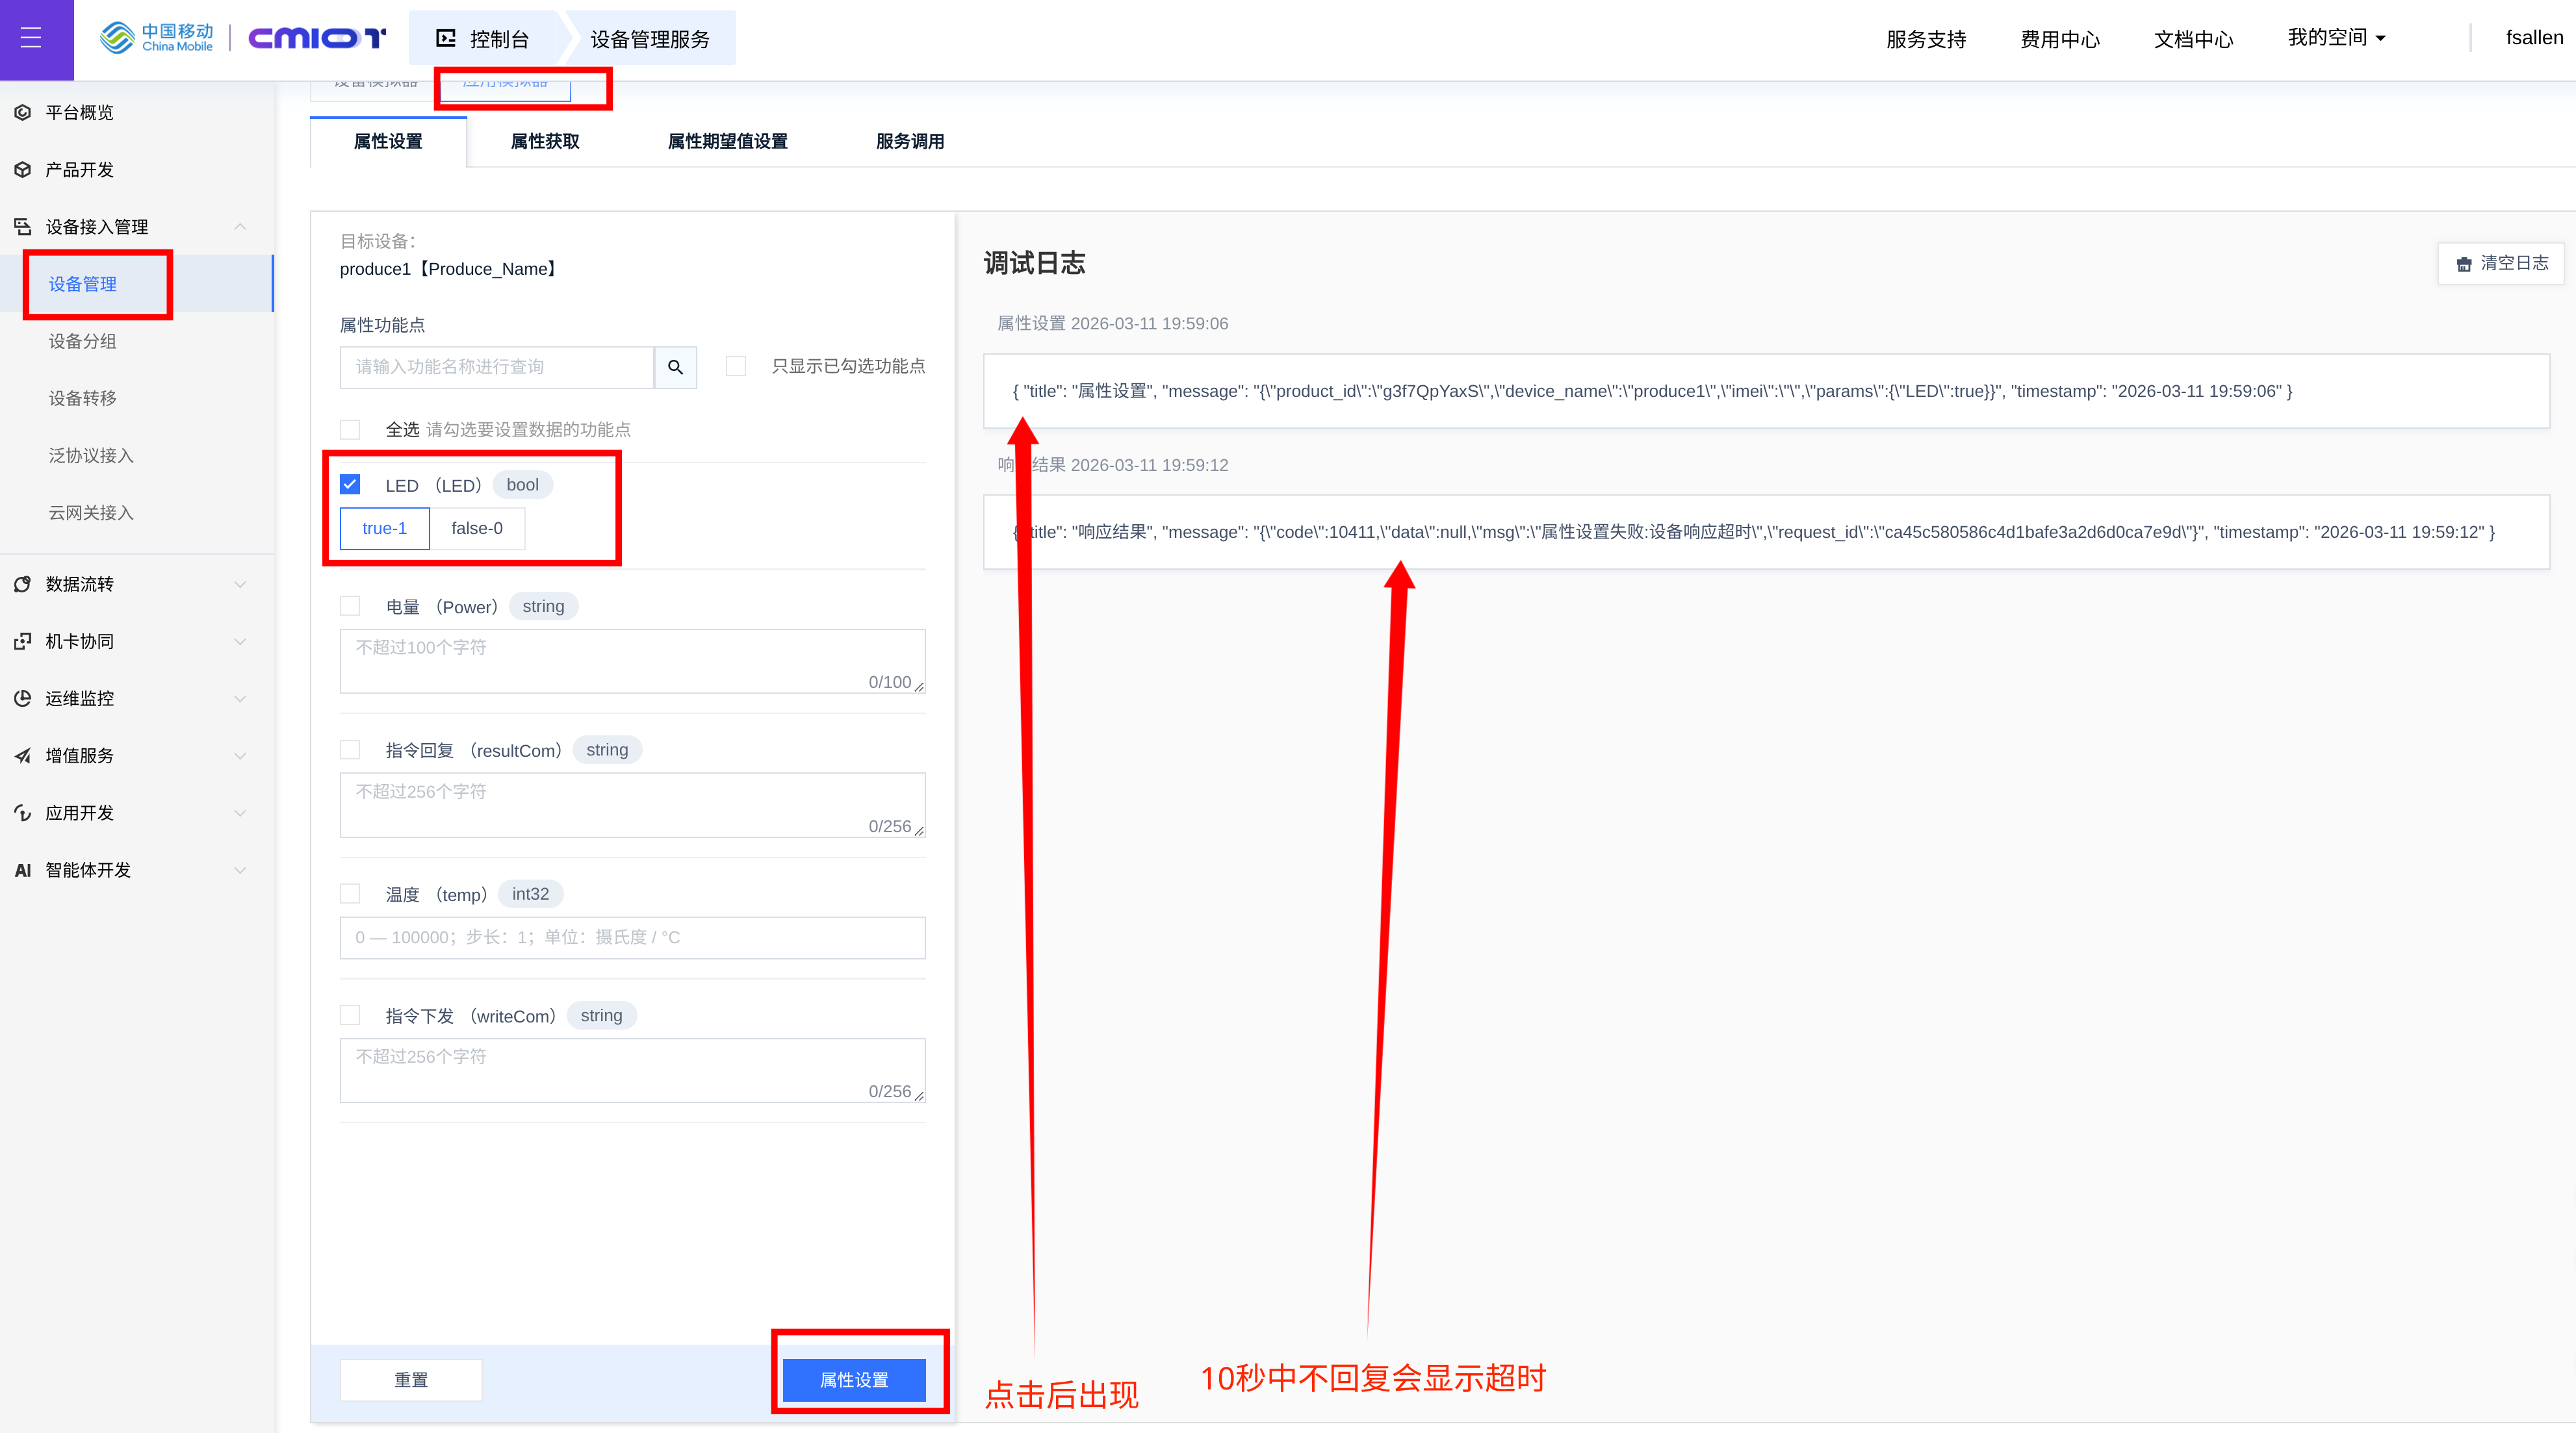Click the 温度 (temp) input field

[x=633, y=937]
